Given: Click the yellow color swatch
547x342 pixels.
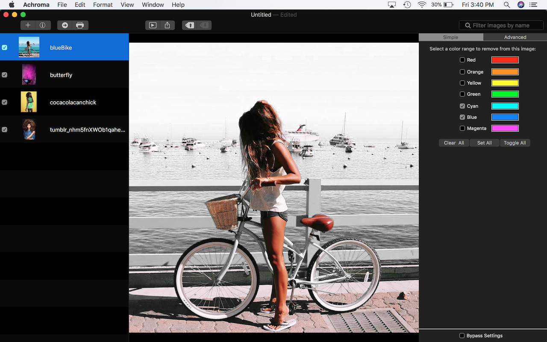Looking at the screenshot, I should point(505,83).
